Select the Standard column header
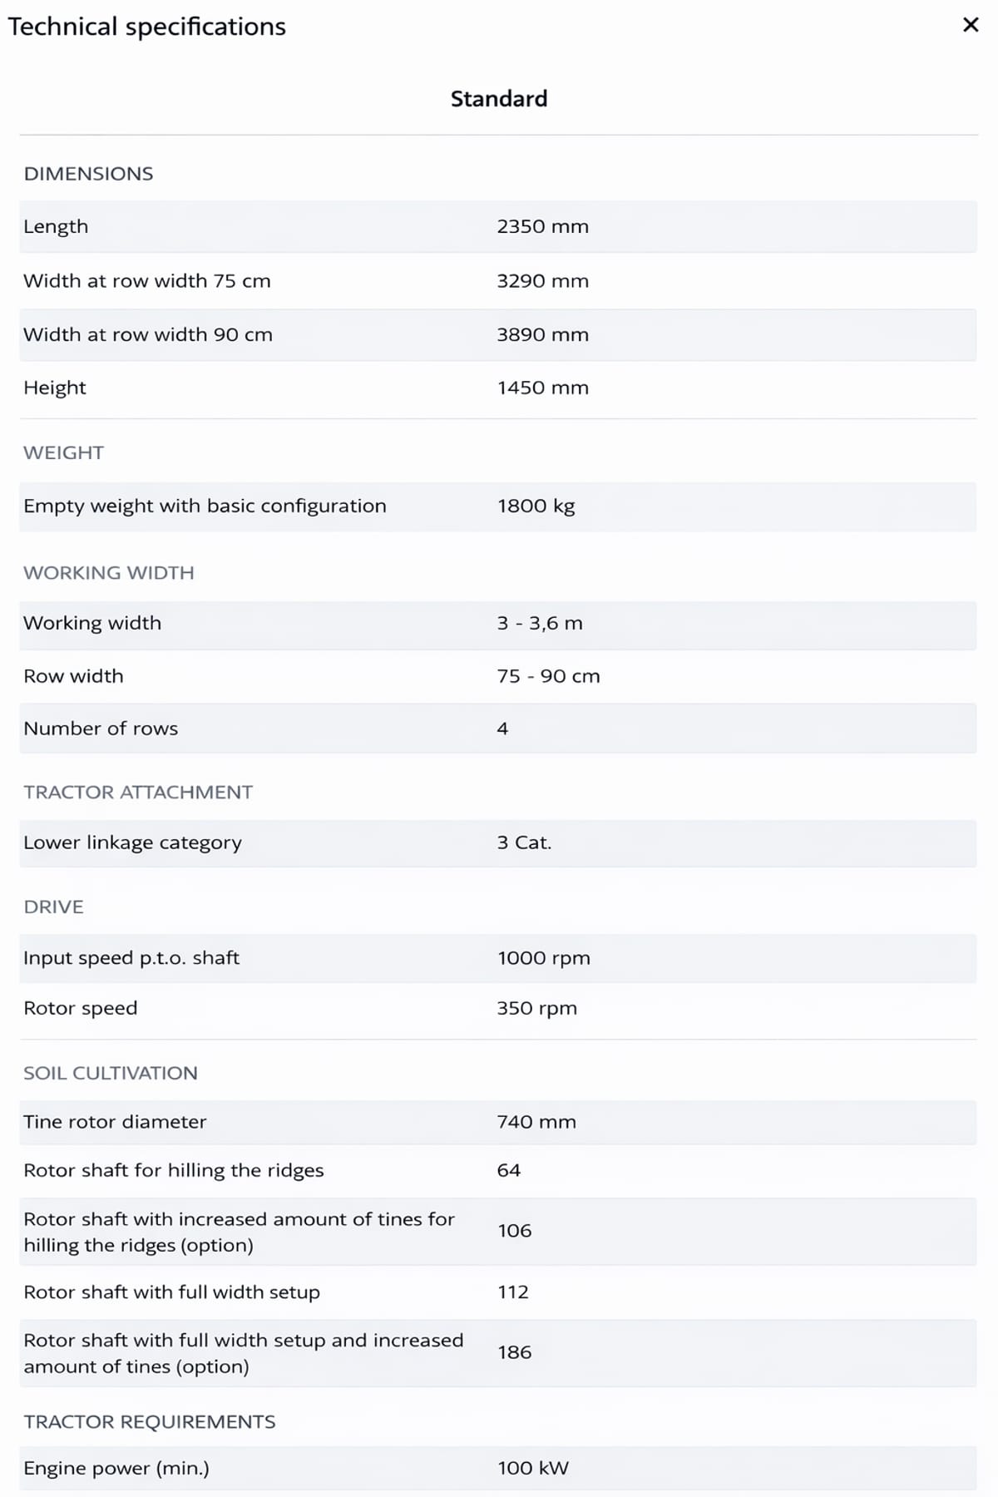 point(498,99)
